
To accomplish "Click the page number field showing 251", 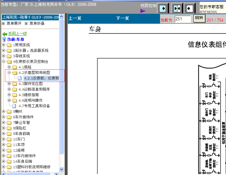I will 183,19.
